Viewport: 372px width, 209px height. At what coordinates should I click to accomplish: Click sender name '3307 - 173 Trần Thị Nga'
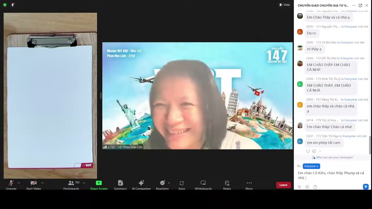[322, 136]
